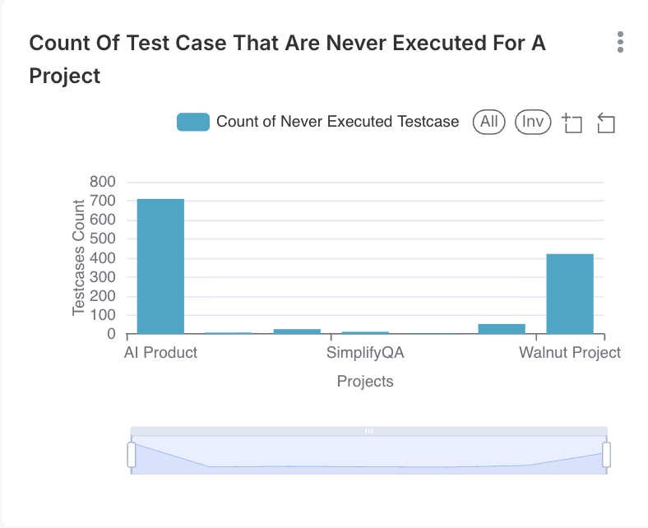Viewport: 648px width, 528px height.
Task: Click the legend's blue color swatch
Action: click(193, 123)
